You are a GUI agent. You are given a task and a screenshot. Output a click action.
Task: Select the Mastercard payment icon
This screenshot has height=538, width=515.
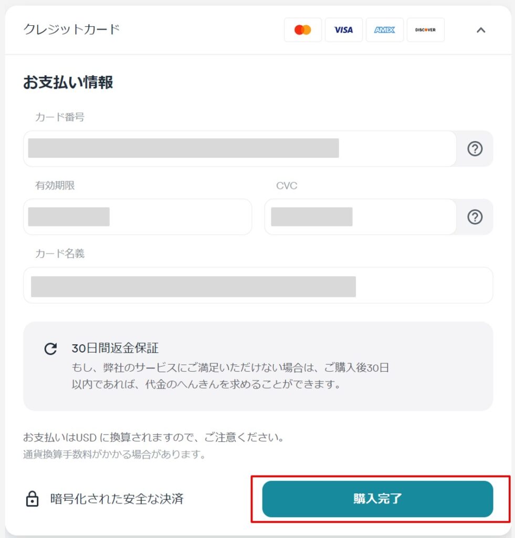pyautogui.click(x=303, y=30)
